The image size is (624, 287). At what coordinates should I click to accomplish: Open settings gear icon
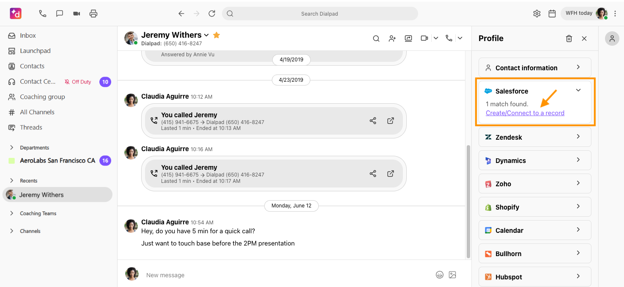point(537,14)
